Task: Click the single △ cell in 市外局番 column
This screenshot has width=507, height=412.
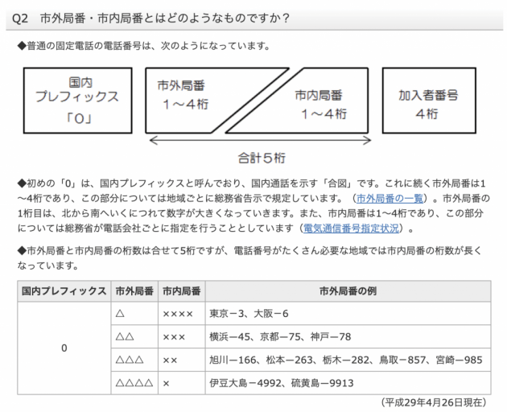Action: pyautogui.click(x=120, y=313)
